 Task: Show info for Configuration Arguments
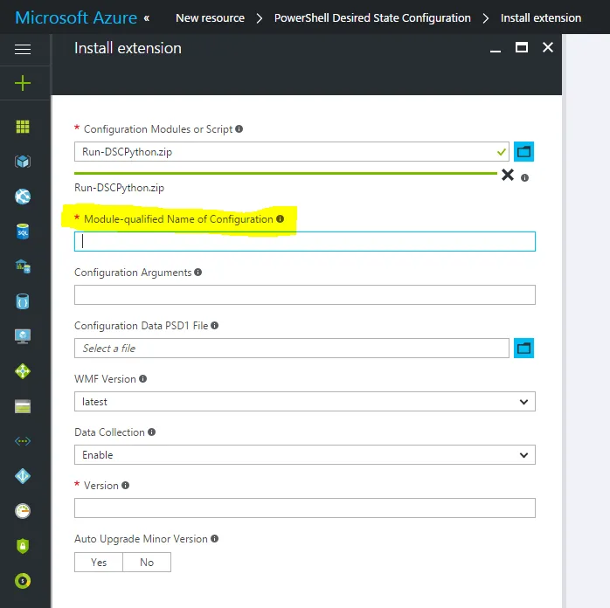(198, 273)
